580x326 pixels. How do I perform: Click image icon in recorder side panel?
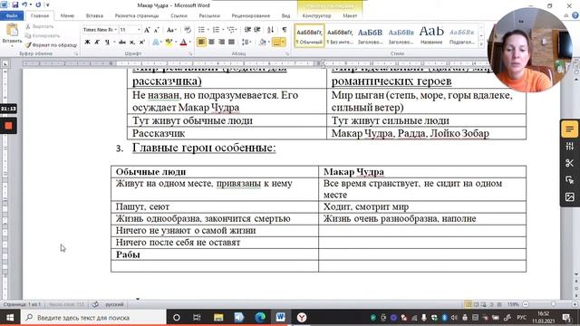[570, 197]
